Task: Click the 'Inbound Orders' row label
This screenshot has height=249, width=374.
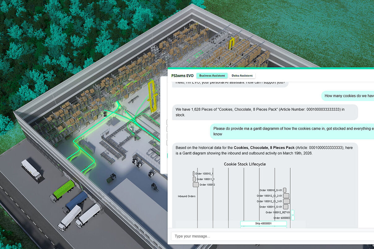Action: 186,196
